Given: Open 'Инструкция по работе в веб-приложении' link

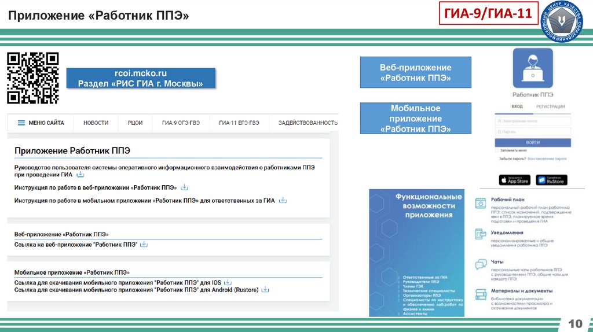Looking at the screenshot, I should (96, 187).
